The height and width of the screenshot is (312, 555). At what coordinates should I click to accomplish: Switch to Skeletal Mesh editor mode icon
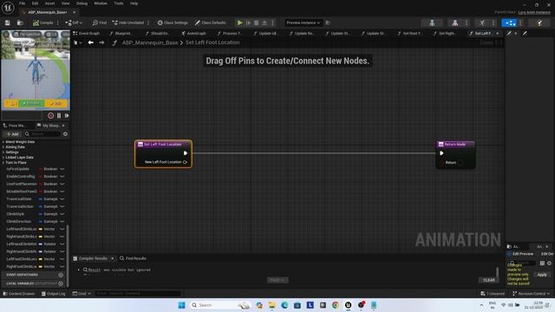[x=455, y=23]
